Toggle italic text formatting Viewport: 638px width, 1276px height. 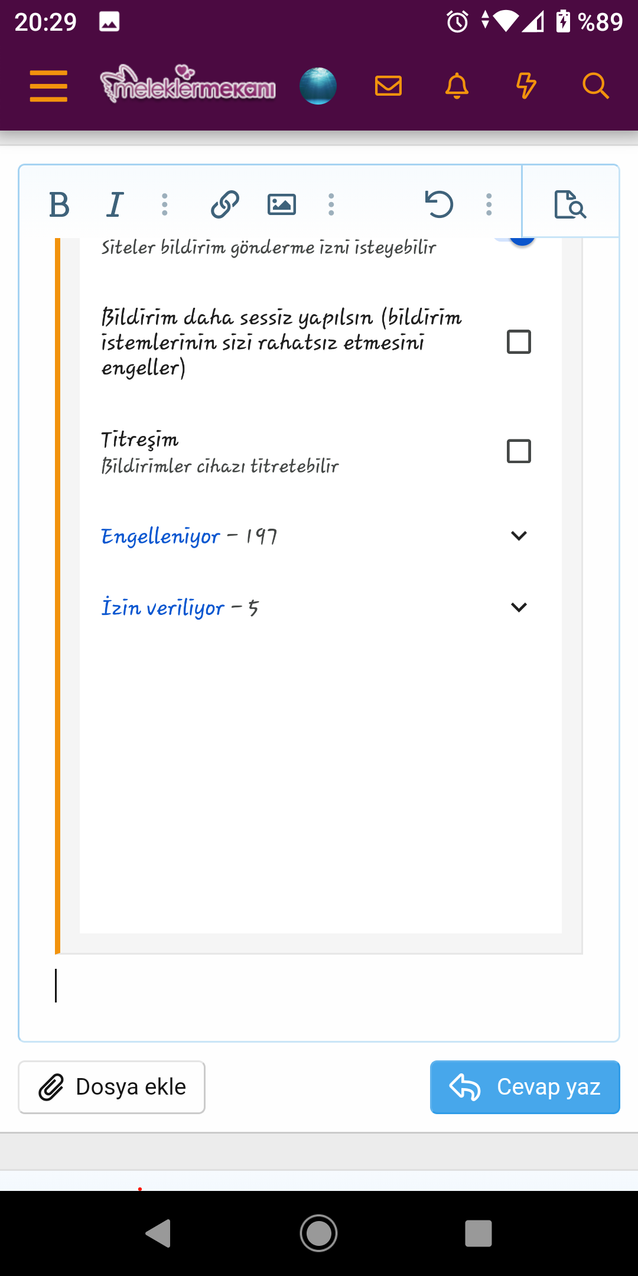(x=115, y=205)
